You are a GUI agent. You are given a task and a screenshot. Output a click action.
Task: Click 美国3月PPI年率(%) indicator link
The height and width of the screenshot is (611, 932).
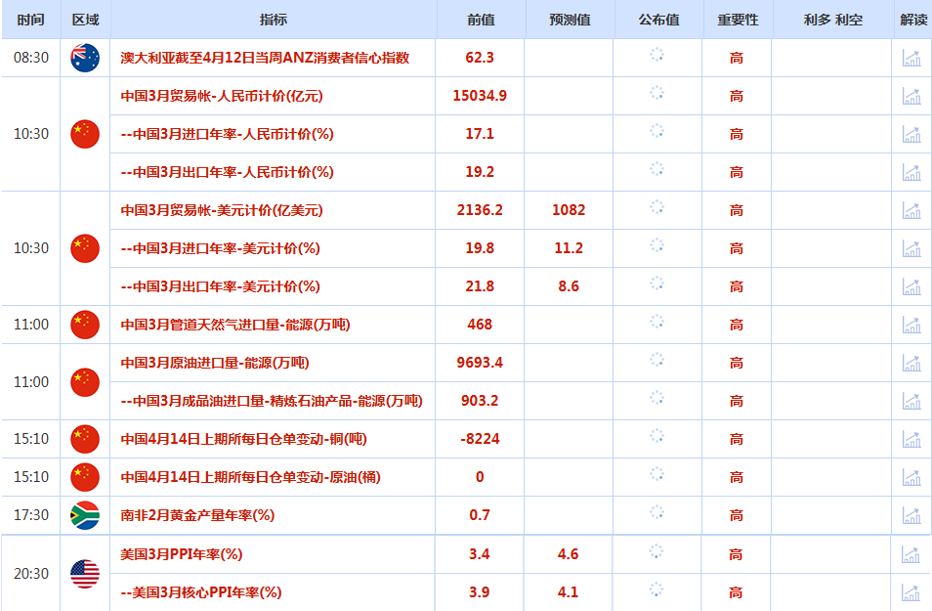click(181, 554)
